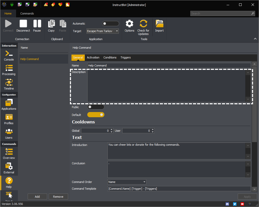Open the Users configuration page

pyautogui.click(x=9, y=134)
